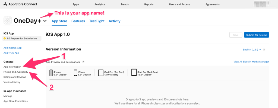278x108 pixels.
Task: Select the iPad Pro (3rd Gen) device icon
Action: (101, 73)
